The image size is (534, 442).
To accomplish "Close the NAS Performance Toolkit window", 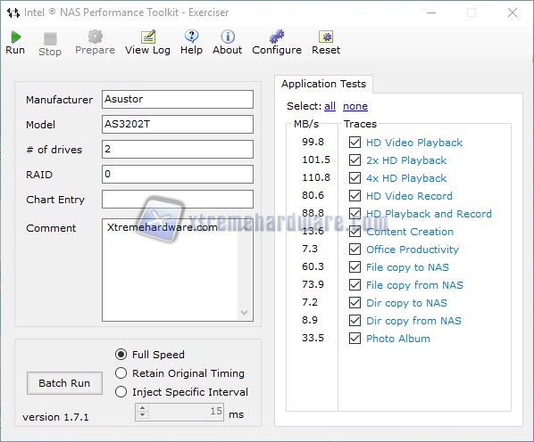I will [513, 12].
